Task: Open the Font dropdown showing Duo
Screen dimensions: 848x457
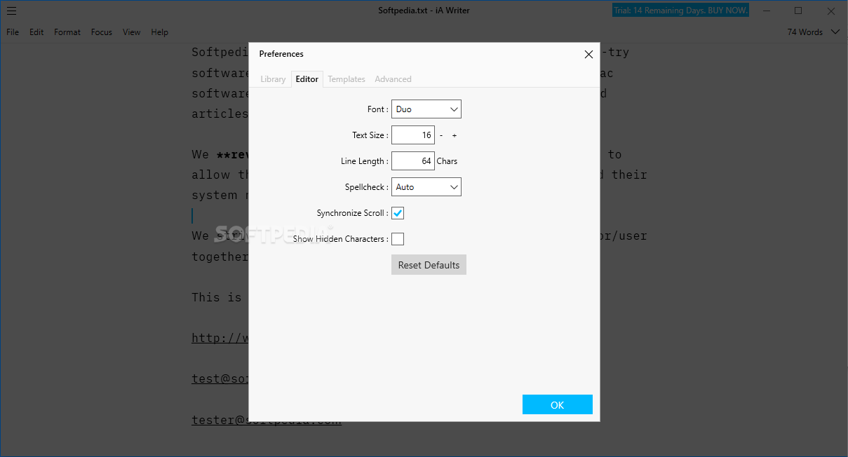Action: [426, 109]
